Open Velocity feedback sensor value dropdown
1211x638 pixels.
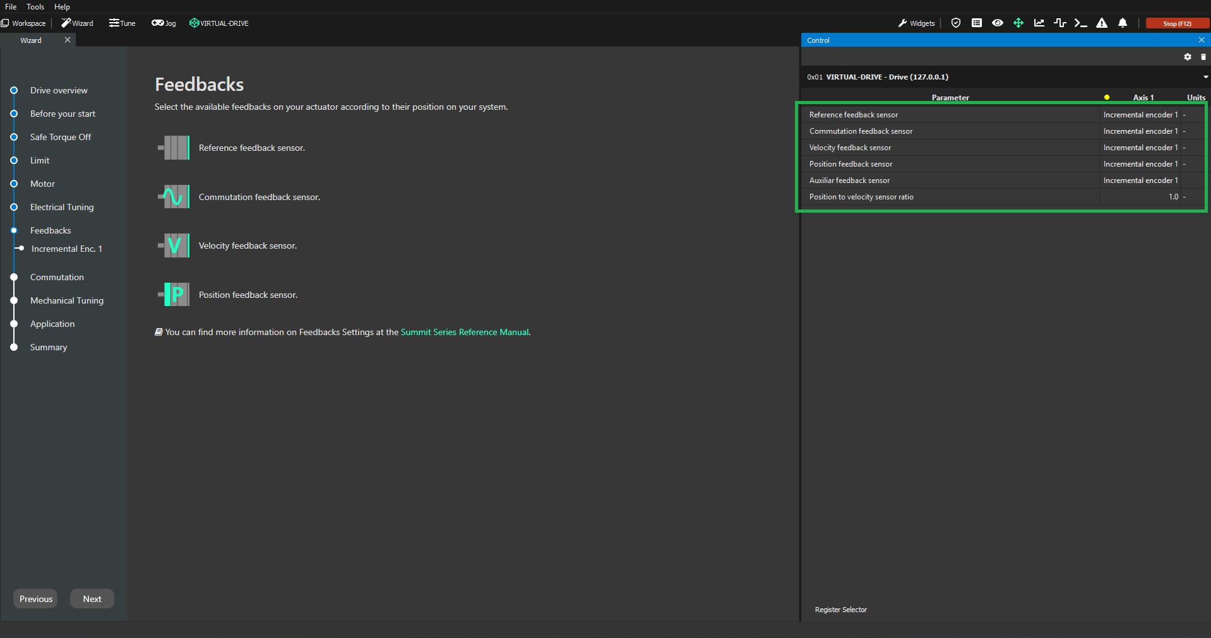[1140, 148]
